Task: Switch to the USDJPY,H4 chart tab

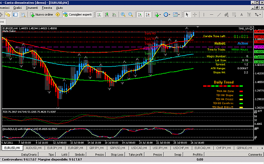Action: click(160, 148)
